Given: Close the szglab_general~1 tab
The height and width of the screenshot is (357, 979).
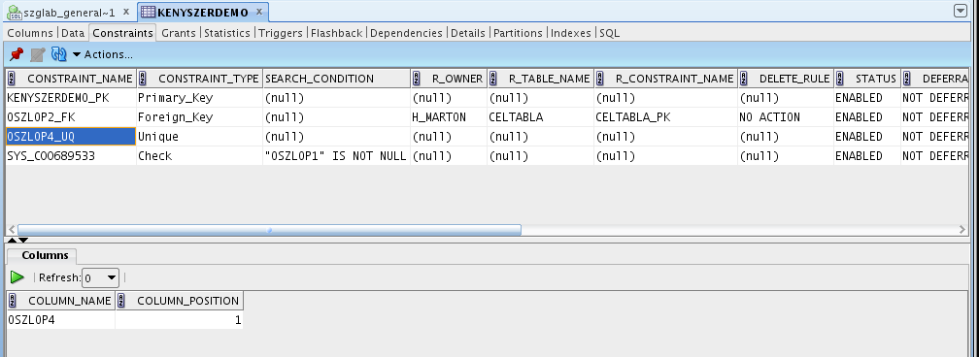Looking at the screenshot, I should coord(126,12).
